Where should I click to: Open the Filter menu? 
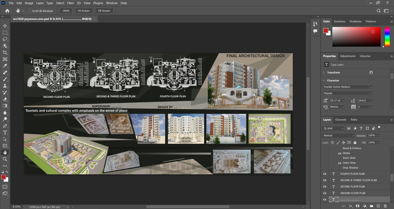[x=70, y=3]
